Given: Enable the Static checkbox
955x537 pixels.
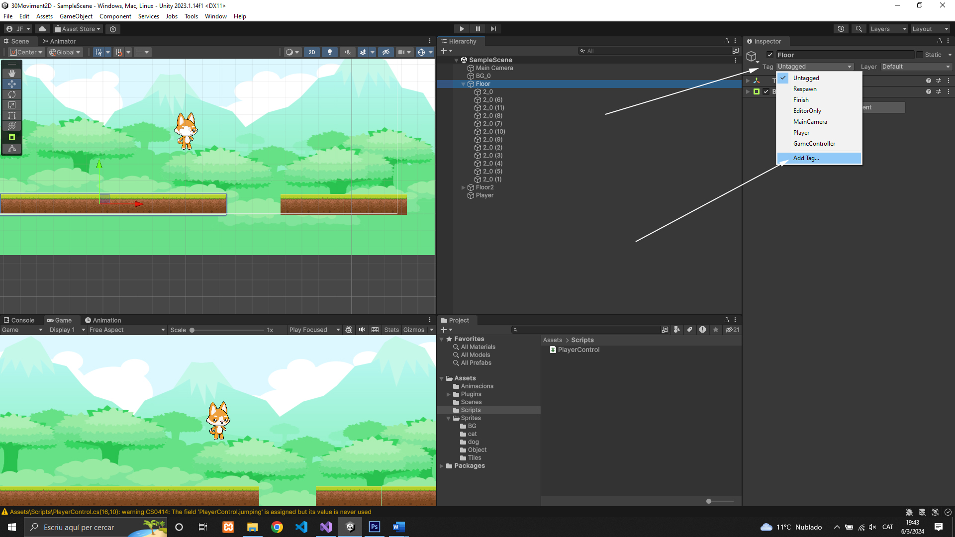Looking at the screenshot, I should click(x=920, y=55).
